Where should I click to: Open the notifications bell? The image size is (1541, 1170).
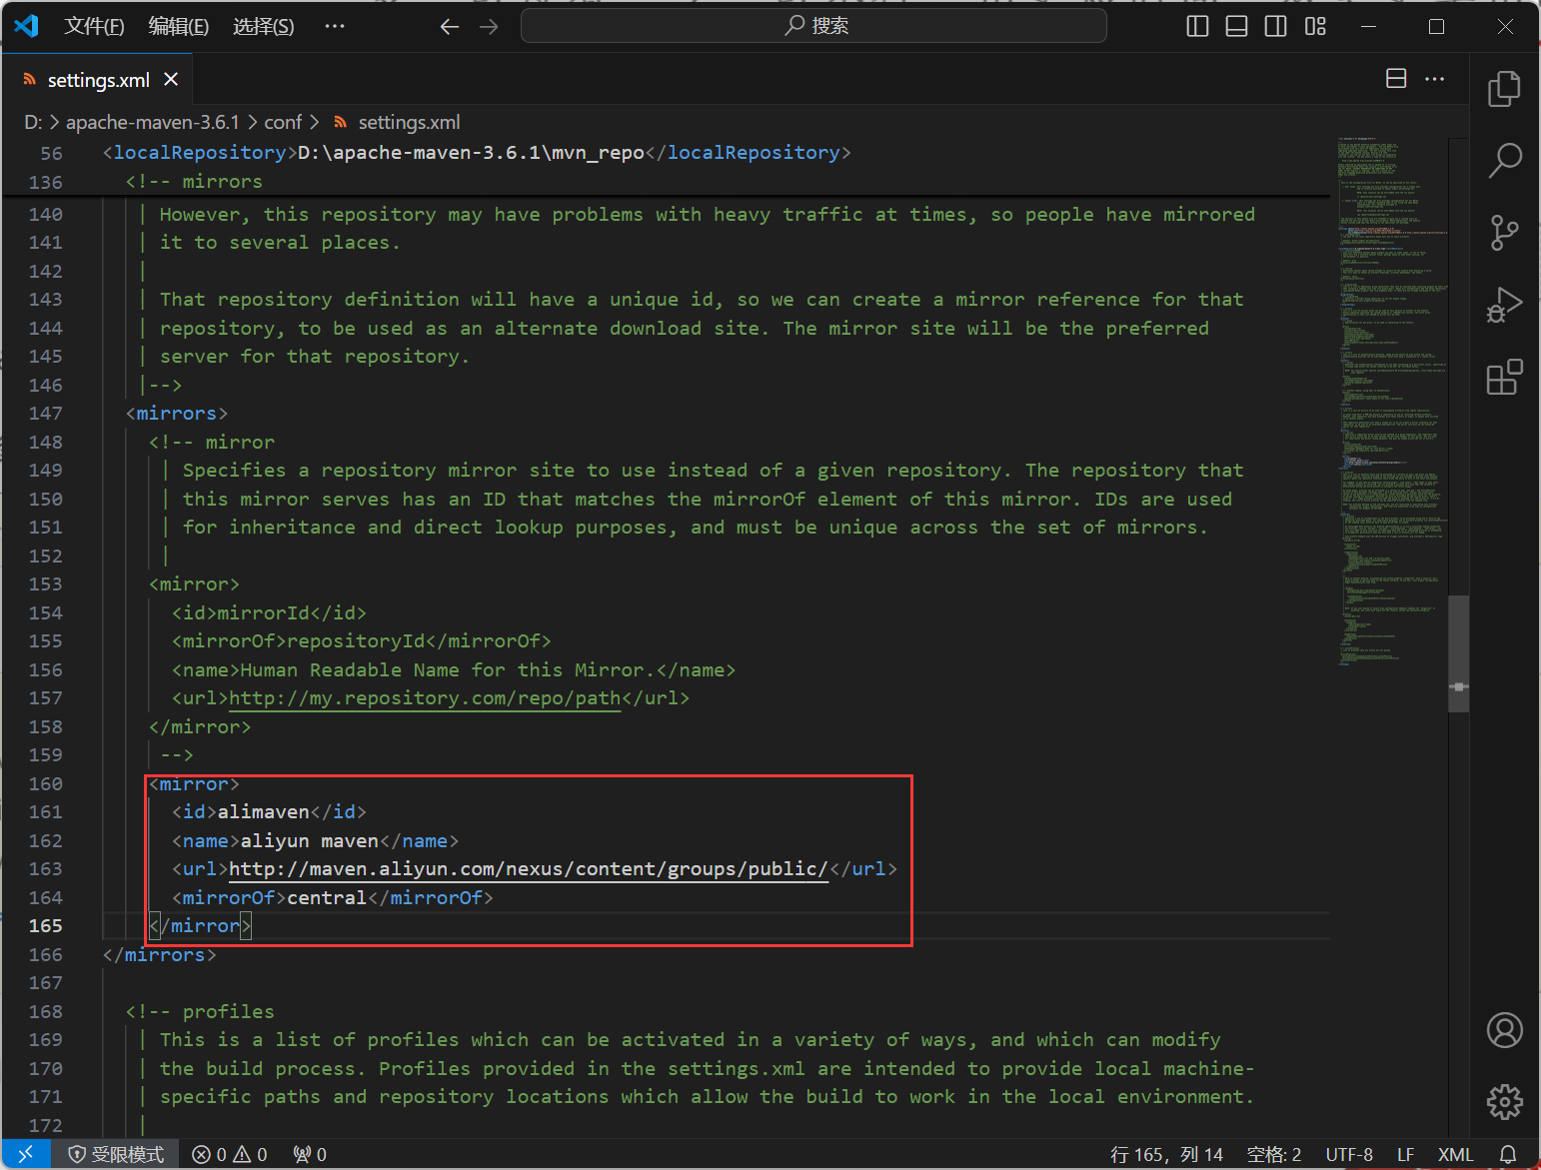(x=1508, y=1154)
